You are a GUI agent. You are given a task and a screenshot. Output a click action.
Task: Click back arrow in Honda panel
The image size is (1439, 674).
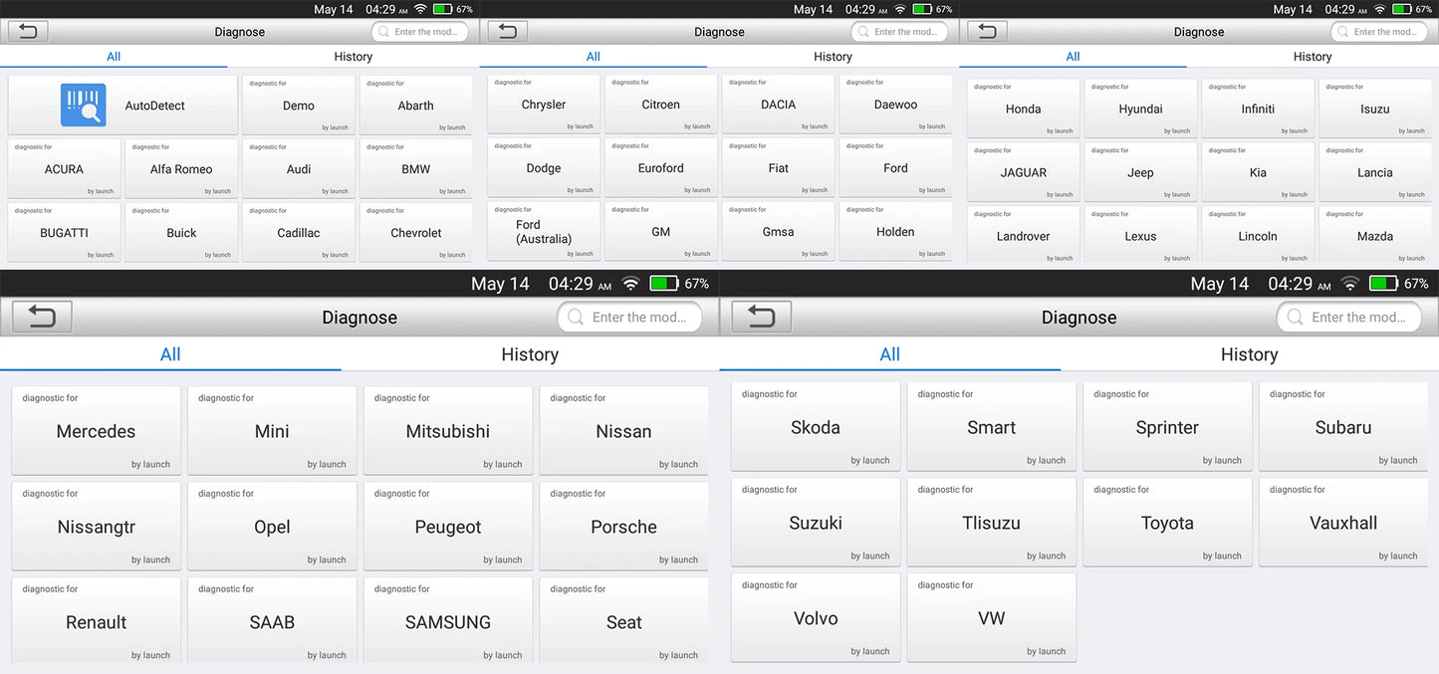click(987, 31)
